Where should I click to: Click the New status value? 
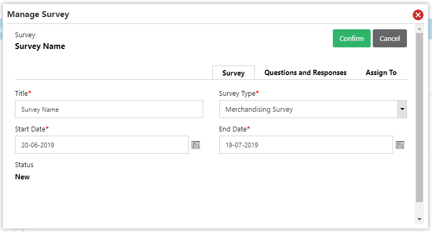coord(22,177)
